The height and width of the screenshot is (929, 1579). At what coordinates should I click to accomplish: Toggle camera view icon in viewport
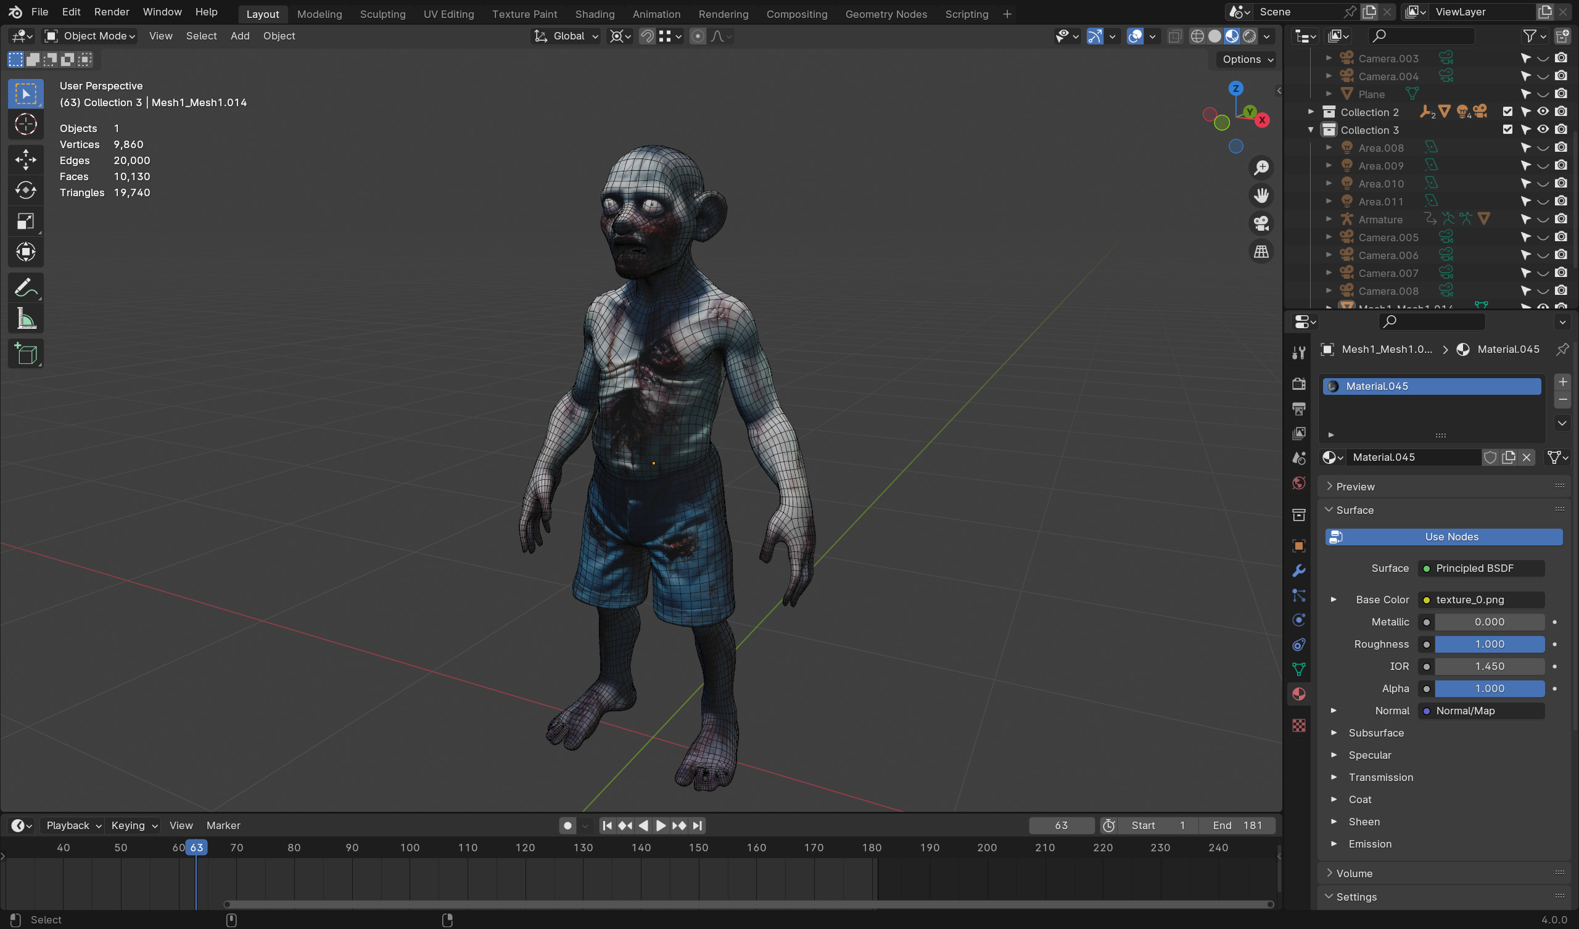coord(1261,223)
